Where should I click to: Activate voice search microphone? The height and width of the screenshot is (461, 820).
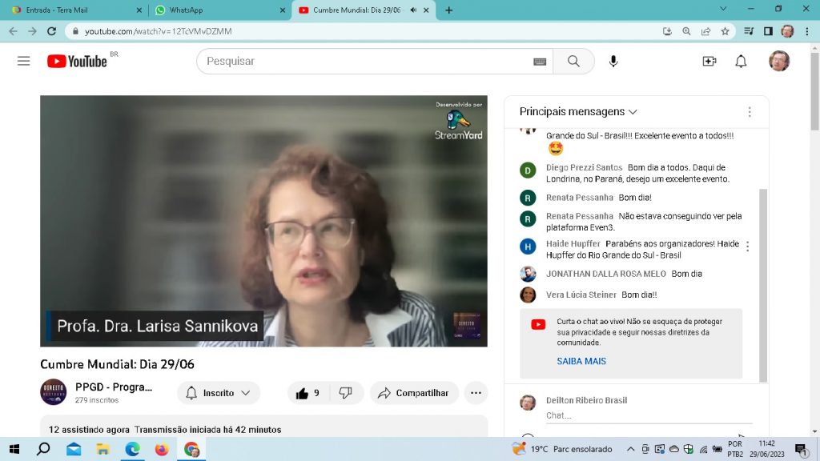(613, 62)
